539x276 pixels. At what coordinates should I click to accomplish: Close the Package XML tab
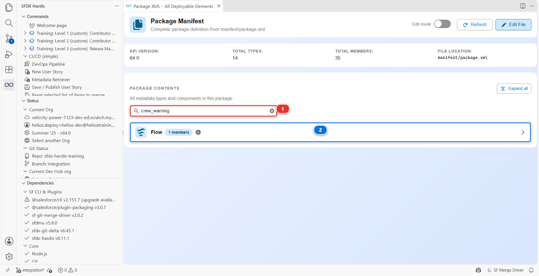pyautogui.click(x=219, y=6)
